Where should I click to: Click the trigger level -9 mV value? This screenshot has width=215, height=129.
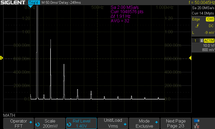coord(209,33)
